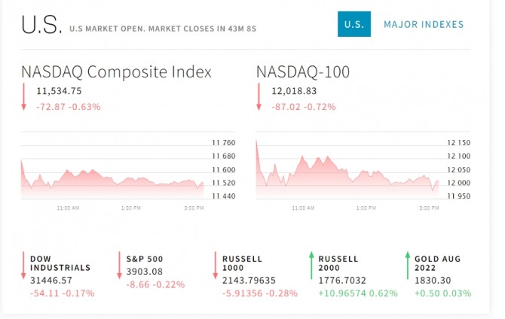505x319 pixels.
Task: Click the Dow Industrials down arrow icon
Action: click(24, 266)
